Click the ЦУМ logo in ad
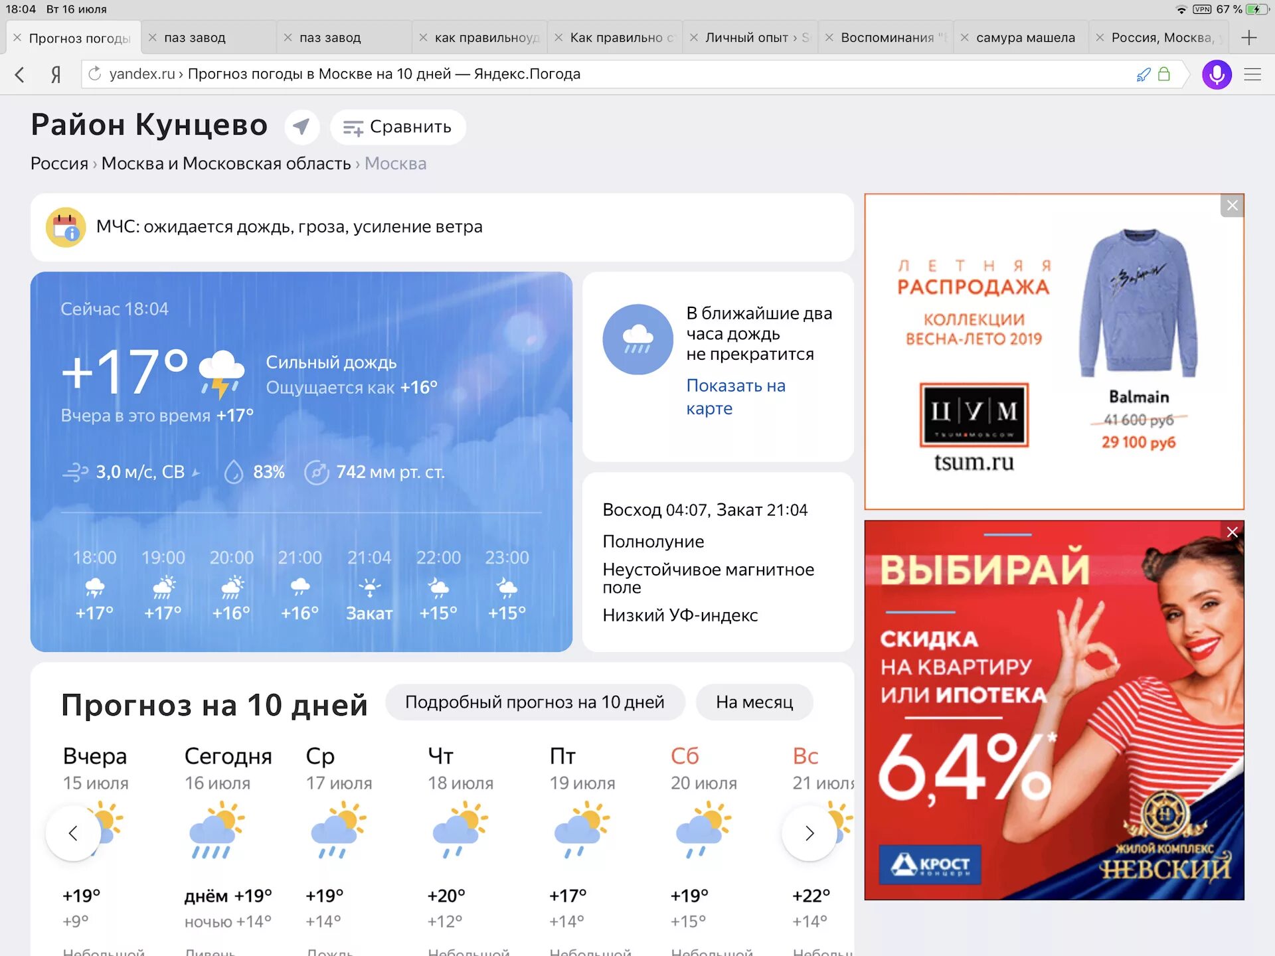This screenshot has width=1275, height=956. click(974, 416)
